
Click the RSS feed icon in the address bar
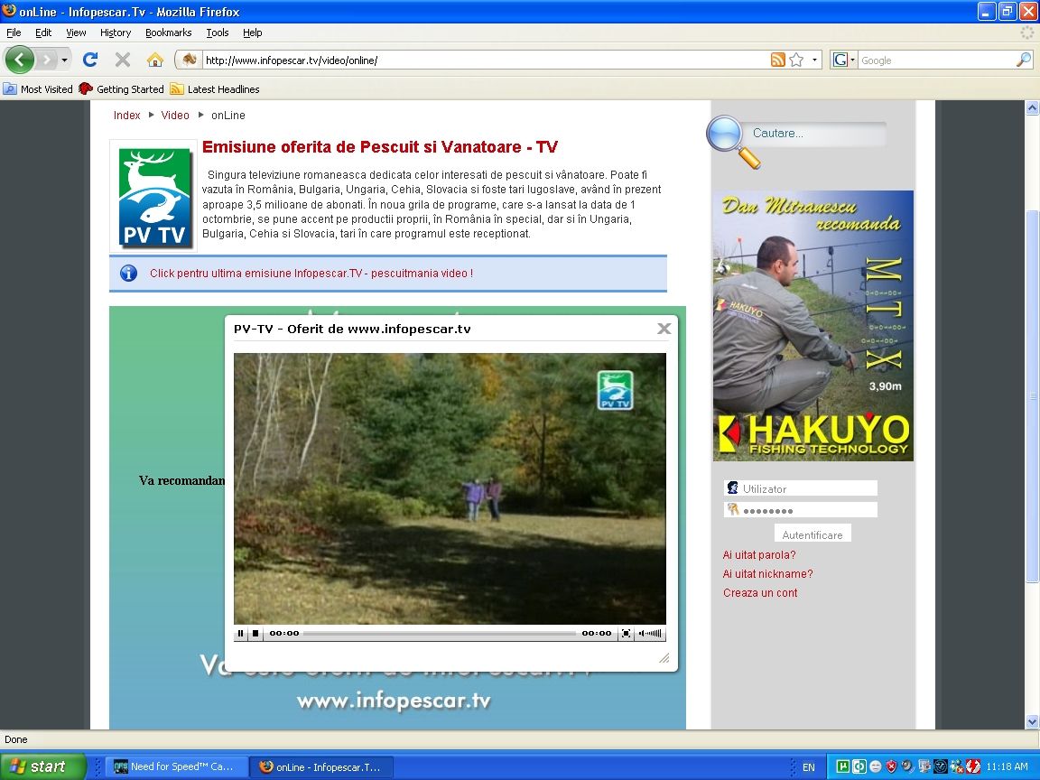click(x=777, y=60)
